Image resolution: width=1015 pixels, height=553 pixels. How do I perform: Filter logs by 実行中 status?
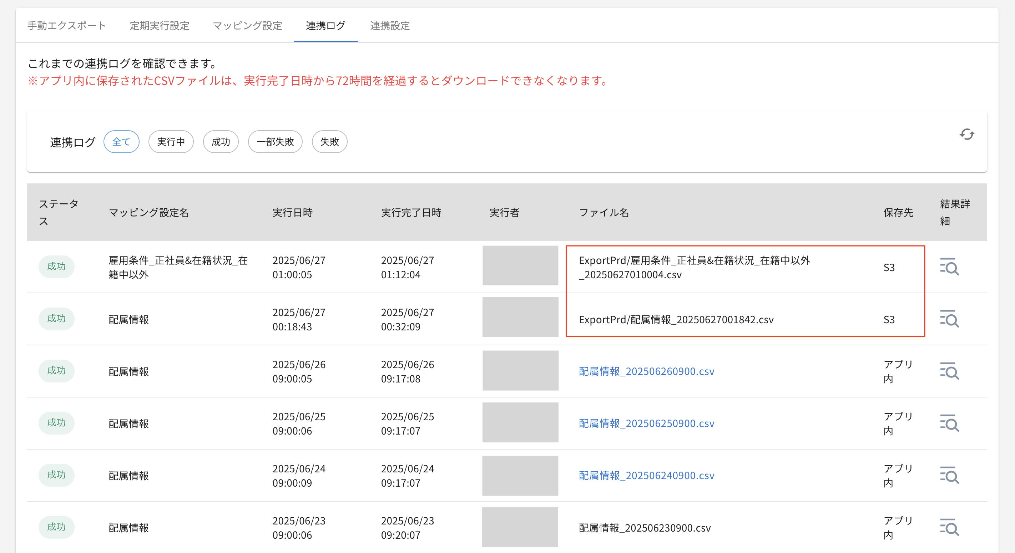click(171, 142)
